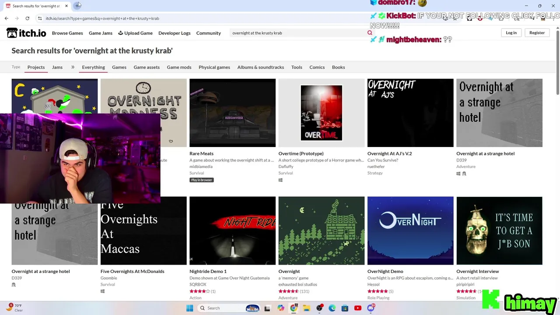Click the browser address bar URL
Image resolution: width=560 pixels, height=315 pixels.
pyautogui.click(x=102, y=18)
